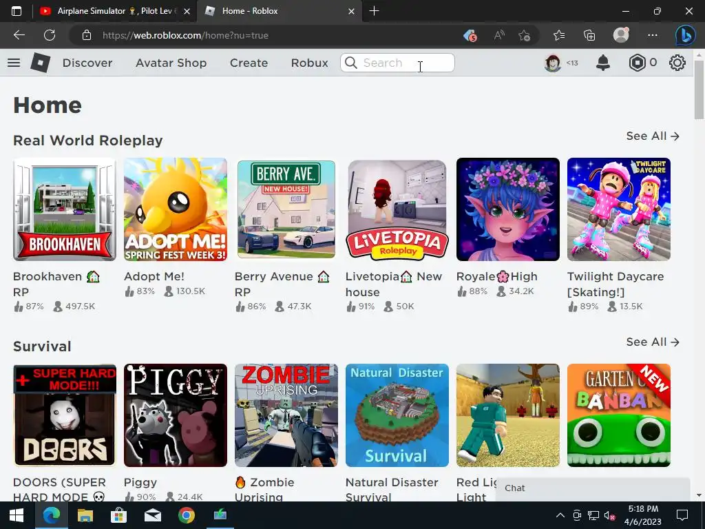Activate Read aloud icon in address bar
Screen dimensions: 705x529
pos(499,35)
